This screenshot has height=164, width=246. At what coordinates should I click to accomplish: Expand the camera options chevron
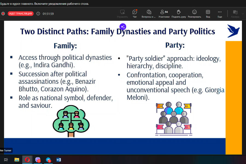pos(243,13)
